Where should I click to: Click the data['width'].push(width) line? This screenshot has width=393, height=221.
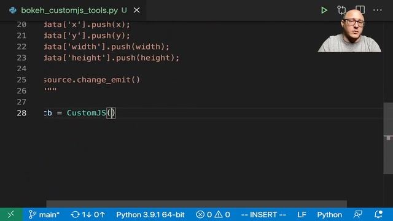click(x=107, y=47)
